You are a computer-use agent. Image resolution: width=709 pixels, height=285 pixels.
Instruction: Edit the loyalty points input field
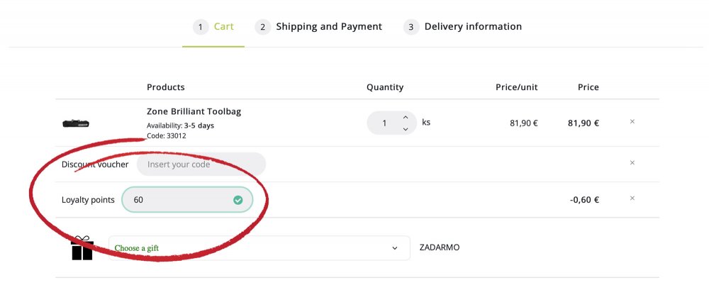coord(187,199)
